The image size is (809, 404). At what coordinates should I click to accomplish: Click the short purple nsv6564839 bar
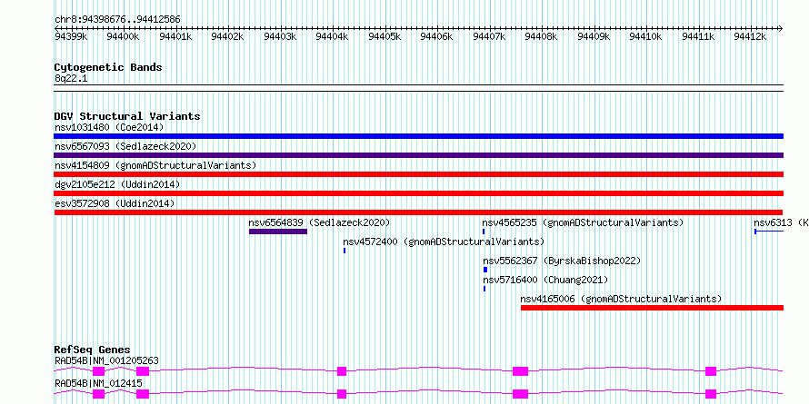click(x=278, y=232)
